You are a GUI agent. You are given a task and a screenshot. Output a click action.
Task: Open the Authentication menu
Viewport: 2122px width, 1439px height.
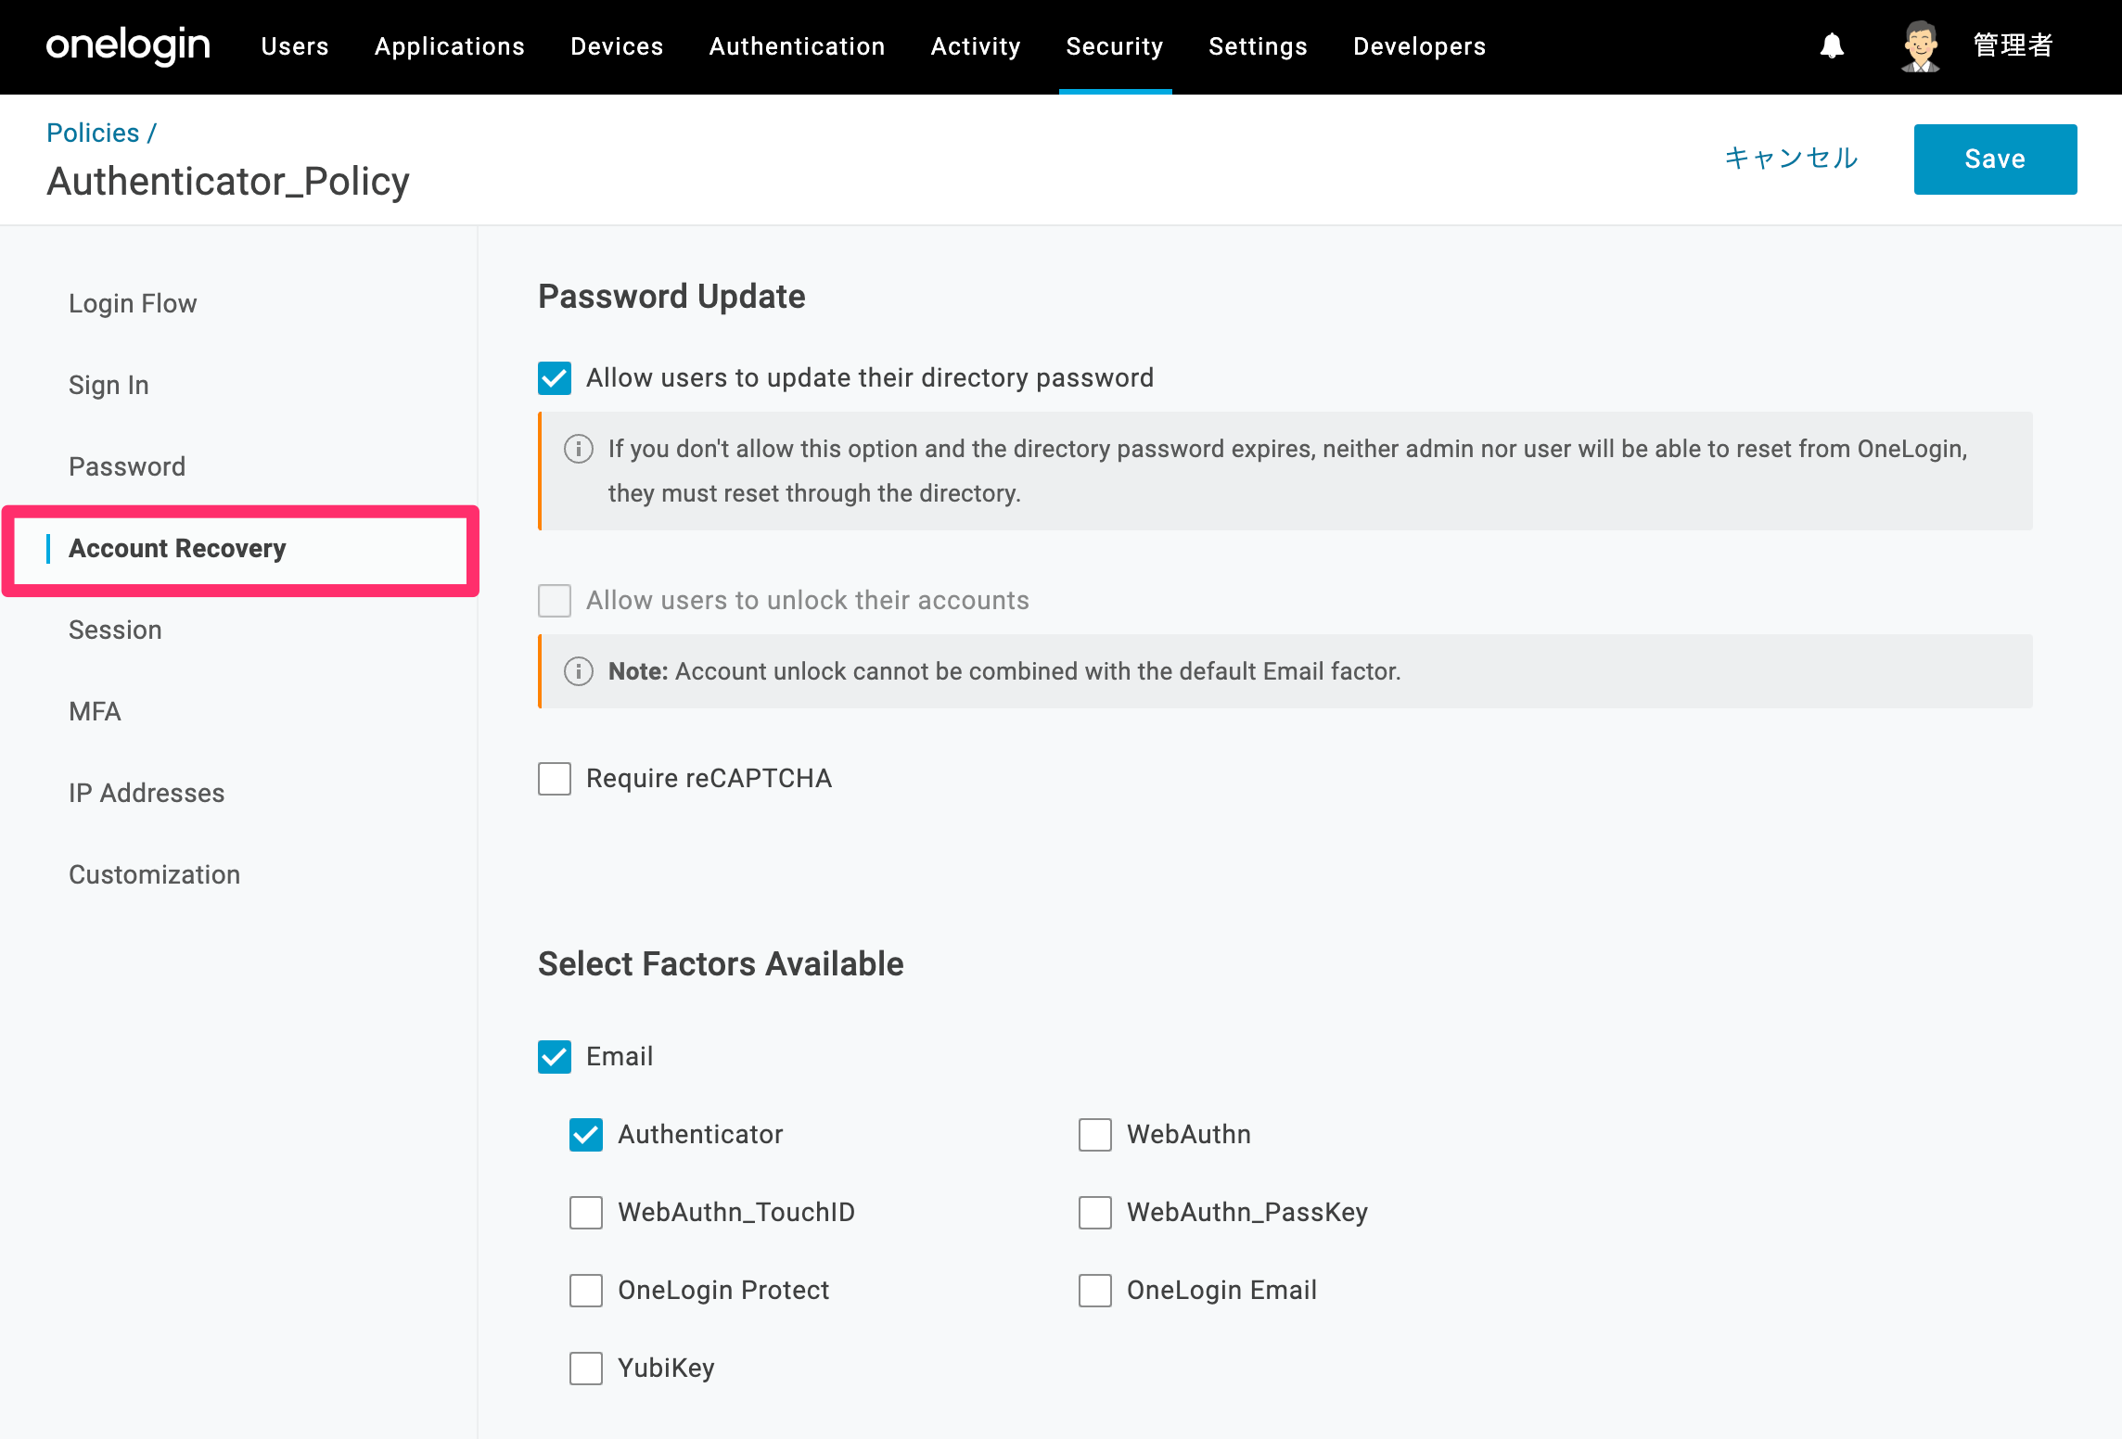click(x=797, y=46)
